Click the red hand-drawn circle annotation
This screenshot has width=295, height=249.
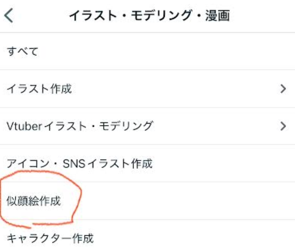point(41,199)
